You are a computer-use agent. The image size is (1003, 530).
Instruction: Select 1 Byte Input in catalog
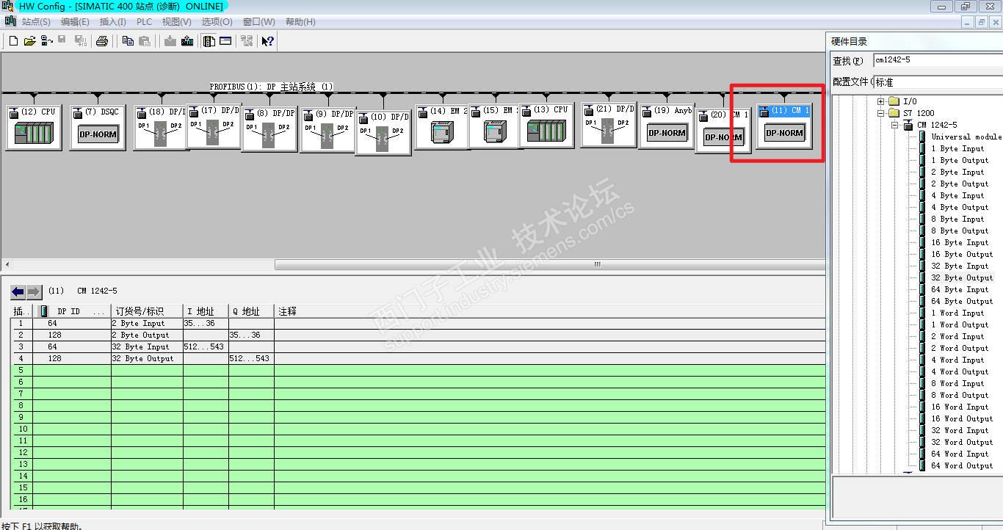pyautogui.click(x=957, y=148)
